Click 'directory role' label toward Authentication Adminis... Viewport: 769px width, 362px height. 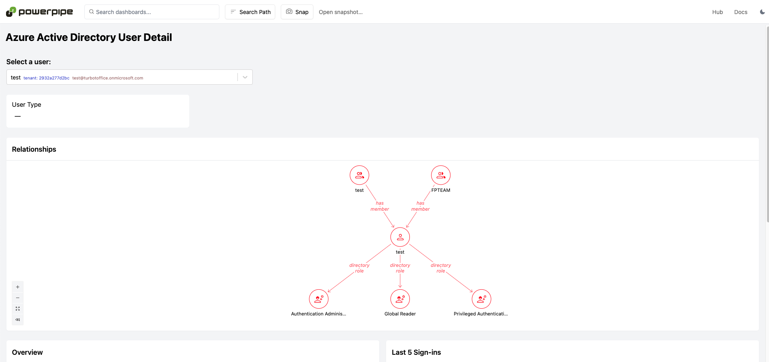tap(359, 268)
